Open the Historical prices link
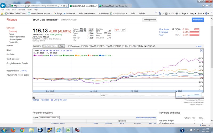 [x=16, y=39]
